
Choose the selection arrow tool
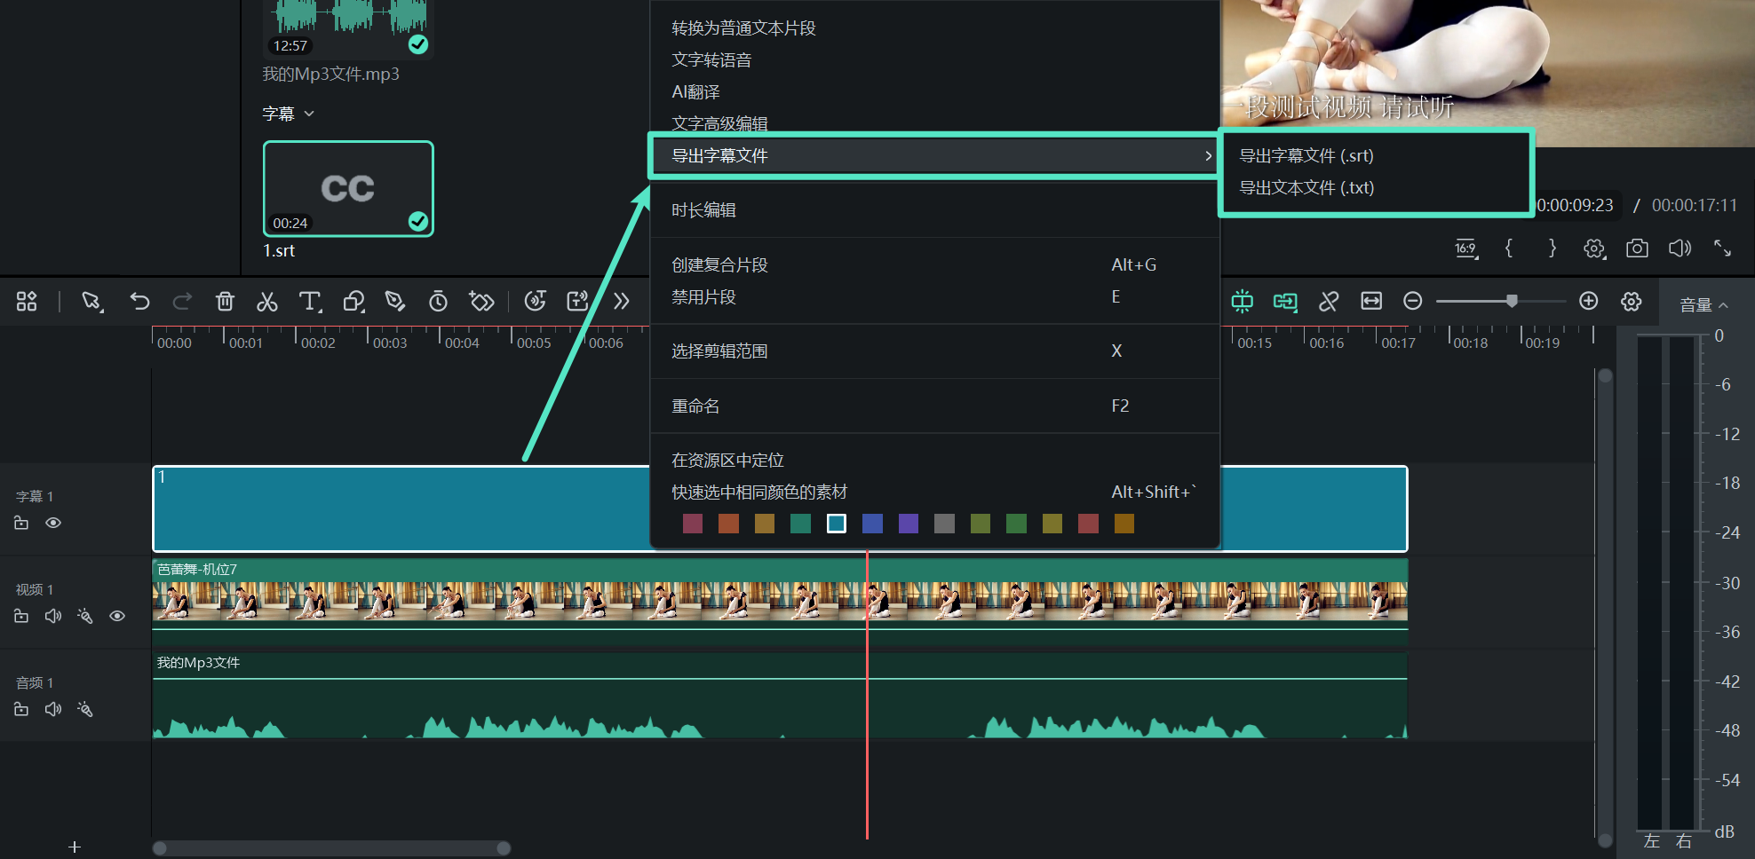91,302
